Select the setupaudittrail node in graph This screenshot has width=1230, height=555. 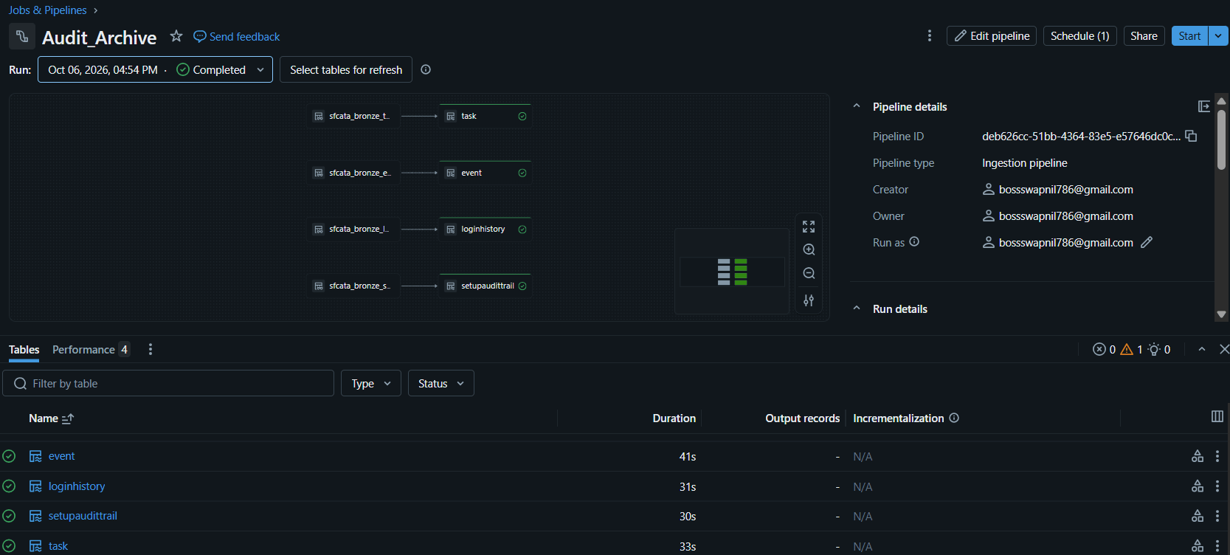click(x=486, y=286)
